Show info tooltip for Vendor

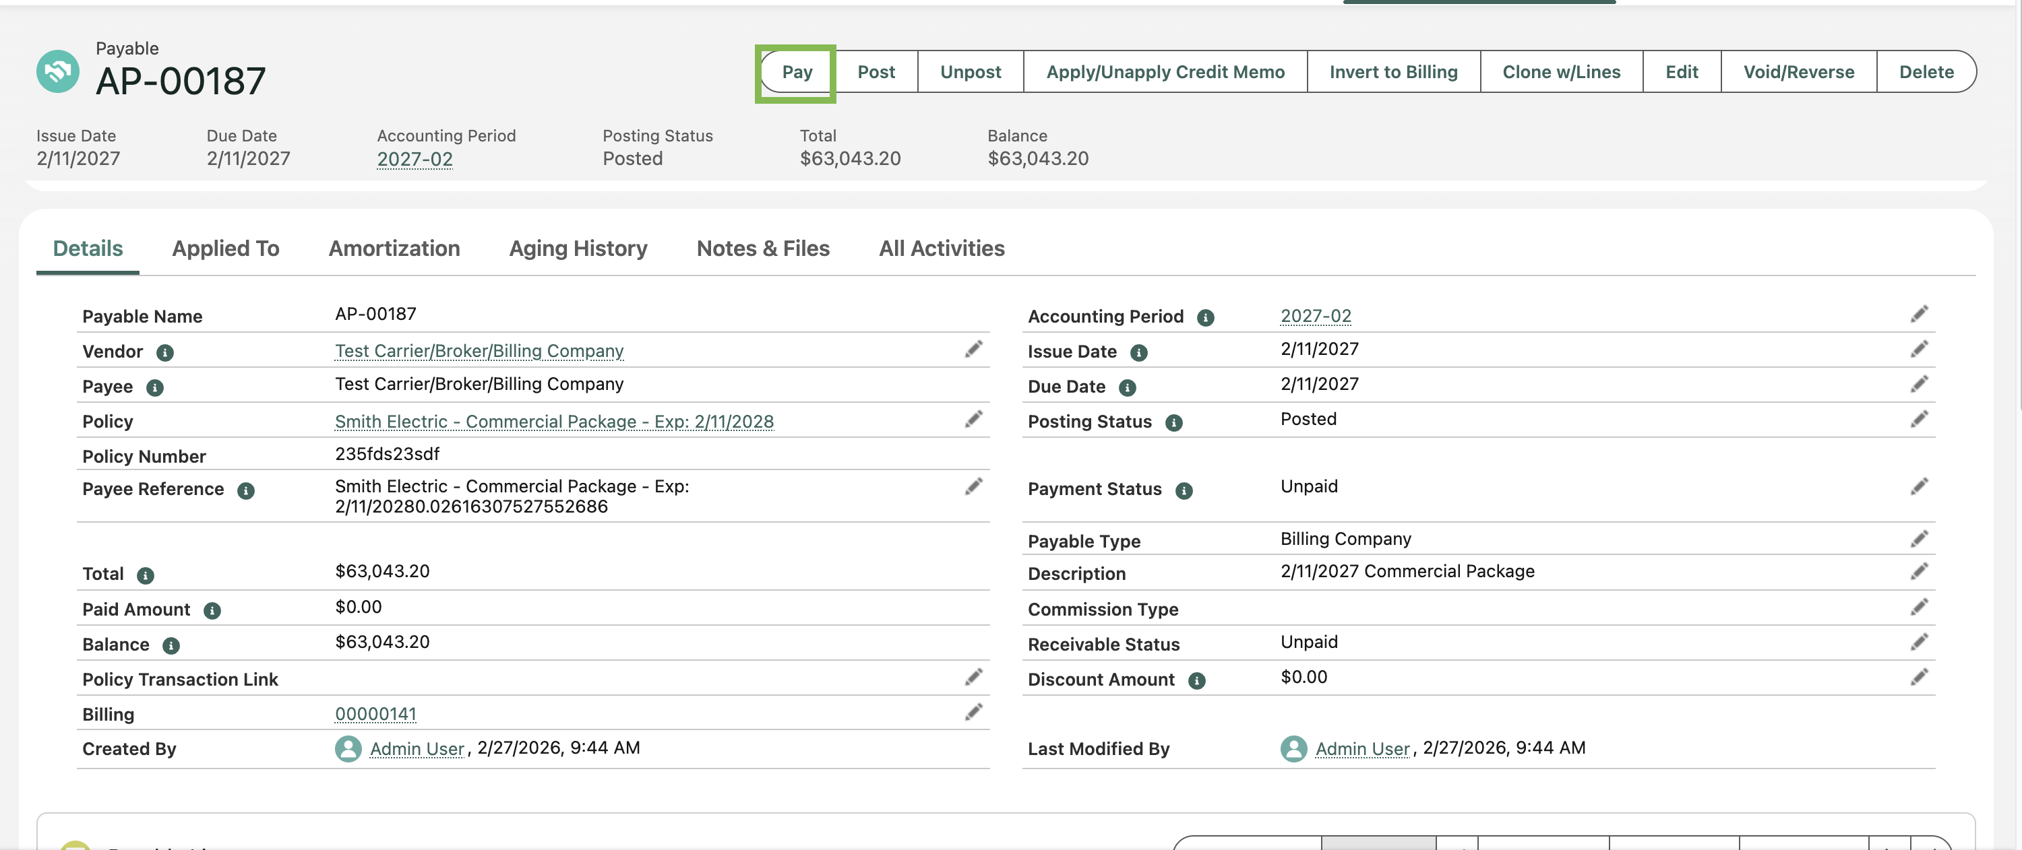pos(165,353)
